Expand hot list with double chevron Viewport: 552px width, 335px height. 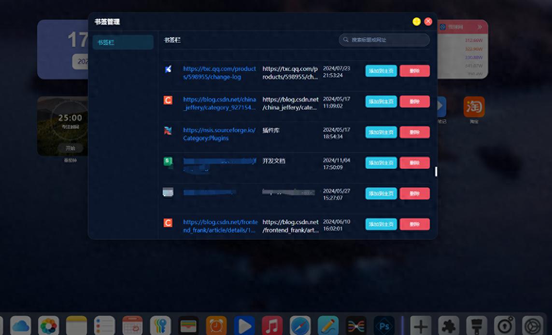click(480, 27)
